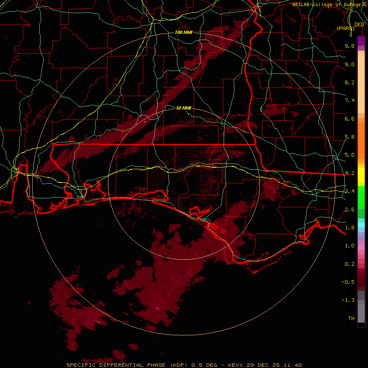Screen dimensions: 368x368
Task: Click the 100 NMI range ring label
Action: pyautogui.click(x=184, y=32)
